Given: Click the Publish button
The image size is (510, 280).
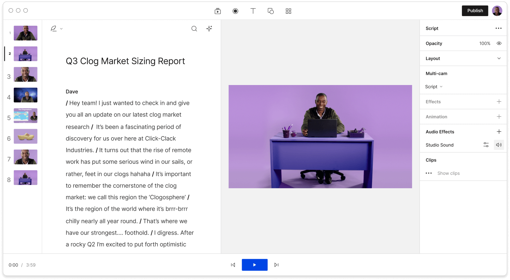Looking at the screenshot, I should [x=475, y=11].
